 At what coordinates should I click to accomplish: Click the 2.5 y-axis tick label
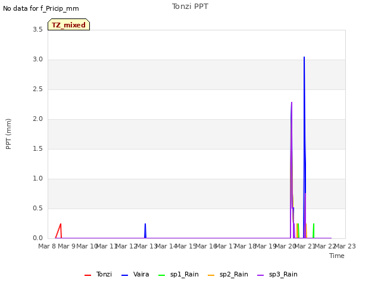click(38, 89)
